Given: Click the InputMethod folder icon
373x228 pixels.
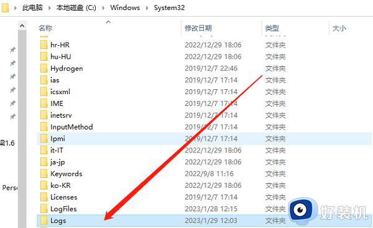Looking at the screenshot, I should click(x=44, y=127).
